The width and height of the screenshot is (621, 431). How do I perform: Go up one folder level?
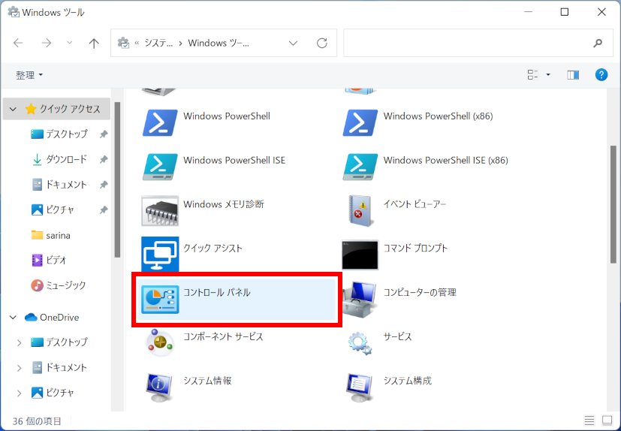pos(94,43)
